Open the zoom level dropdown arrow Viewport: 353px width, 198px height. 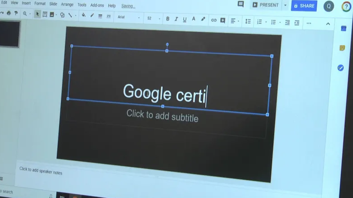point(30,14)
